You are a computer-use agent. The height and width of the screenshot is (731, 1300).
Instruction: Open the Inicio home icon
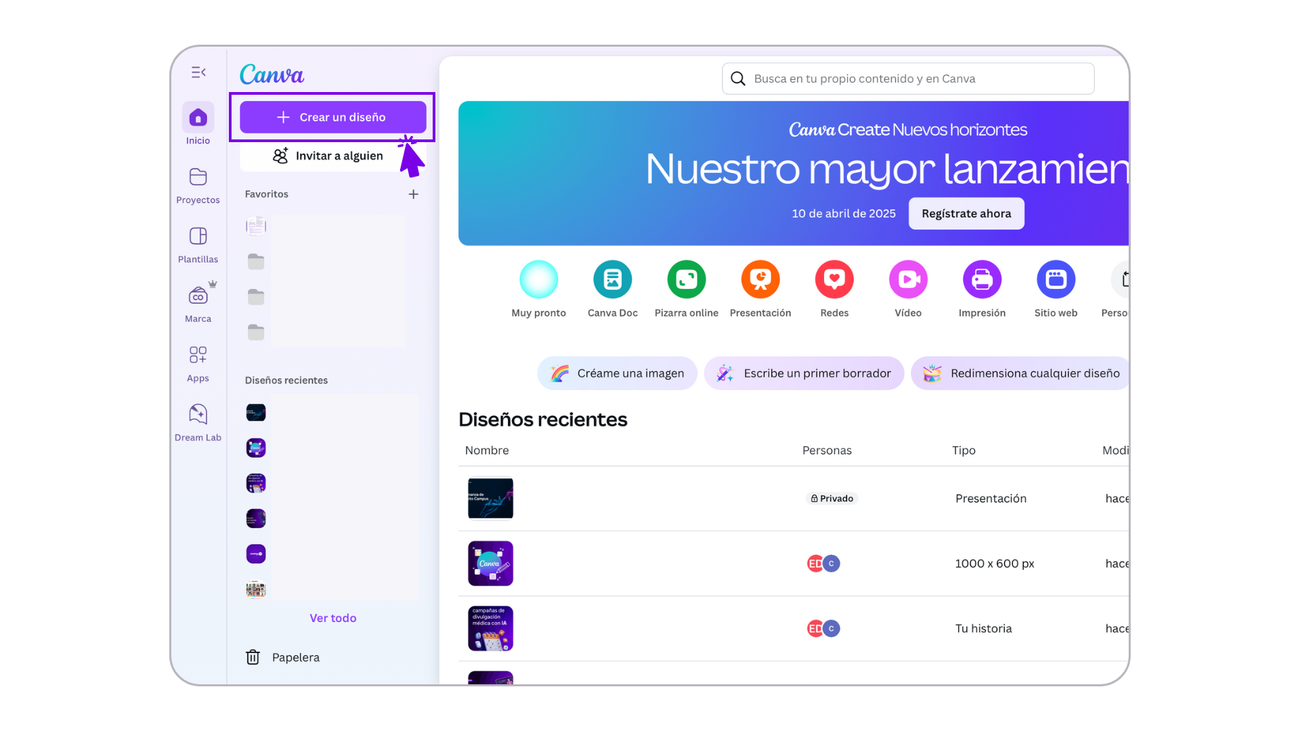click(x=198, y=118)
